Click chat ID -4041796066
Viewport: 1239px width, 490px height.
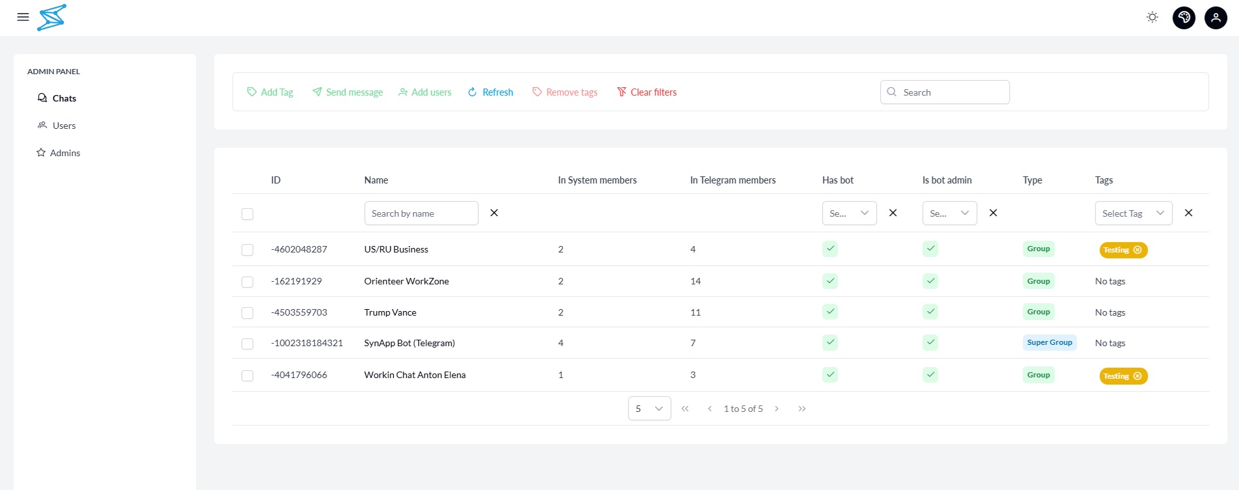299,375
